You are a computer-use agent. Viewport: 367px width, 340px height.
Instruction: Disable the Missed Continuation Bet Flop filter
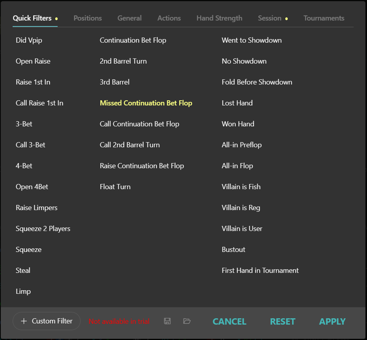(x=146, y=103)
